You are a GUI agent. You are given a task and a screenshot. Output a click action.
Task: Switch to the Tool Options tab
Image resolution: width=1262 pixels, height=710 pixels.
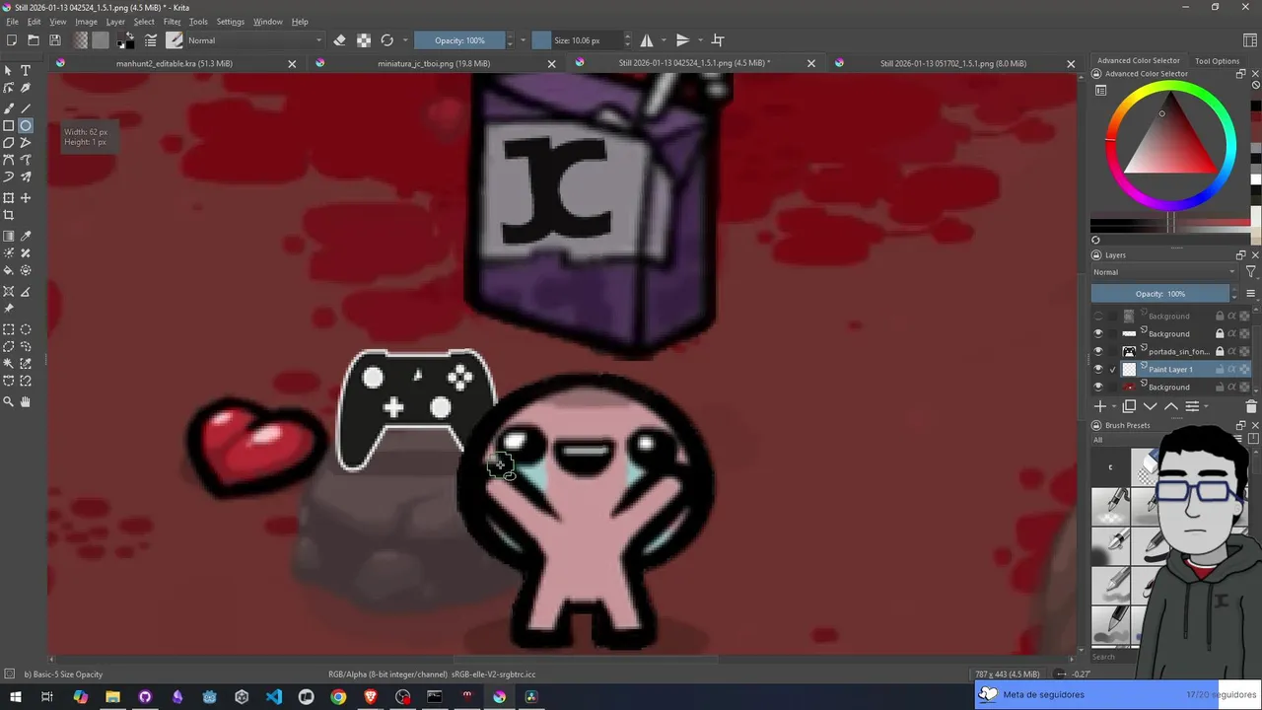coord(1217,61)
